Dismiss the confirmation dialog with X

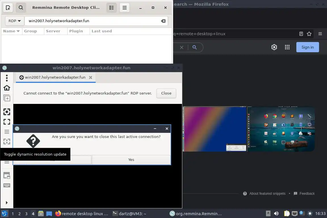point(167,129)
